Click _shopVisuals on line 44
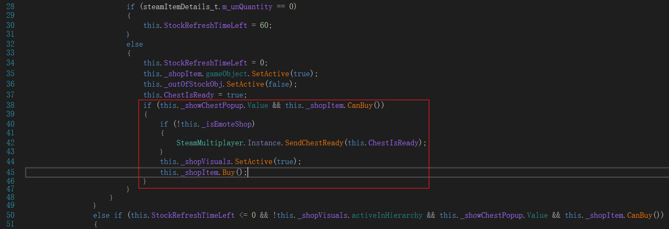This screenshot has height=229, width=669. coord(206,162)
